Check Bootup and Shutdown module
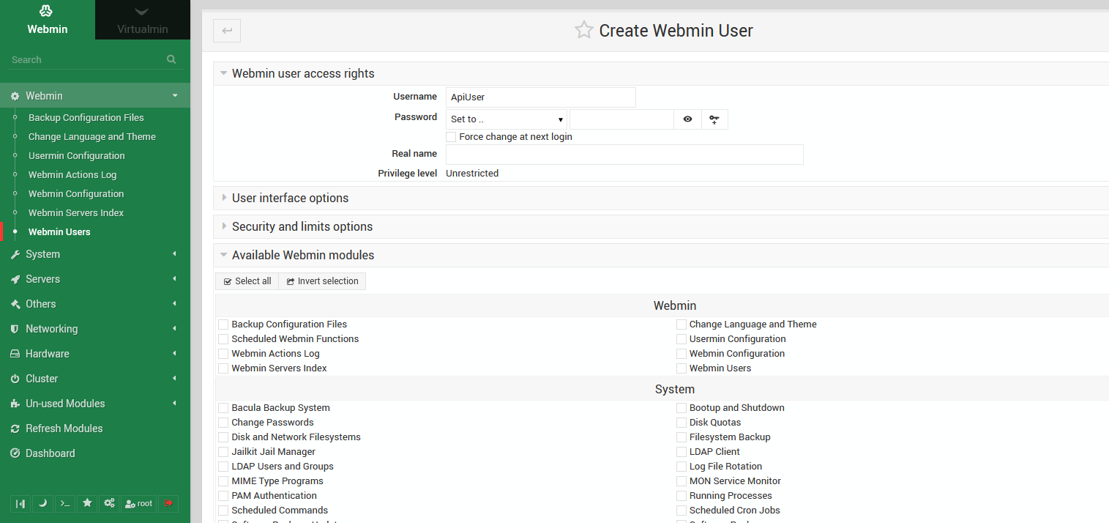Viewport: 1109px width, 523px height. click(682, 408)
